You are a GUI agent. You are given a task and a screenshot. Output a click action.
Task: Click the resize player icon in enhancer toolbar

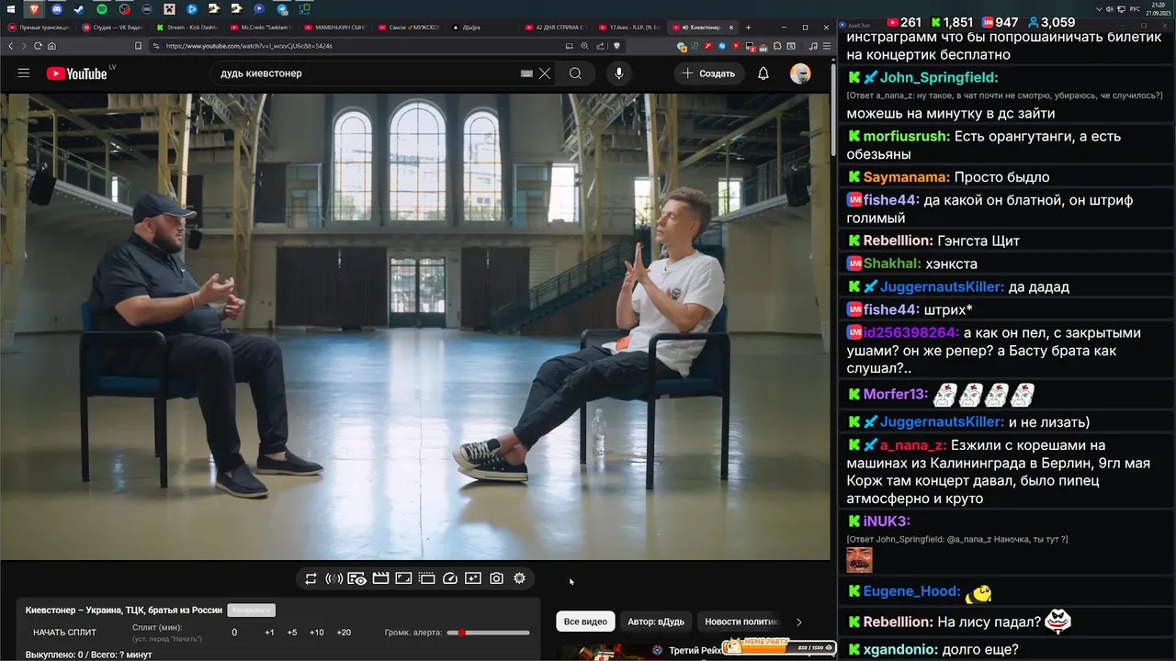403,578
